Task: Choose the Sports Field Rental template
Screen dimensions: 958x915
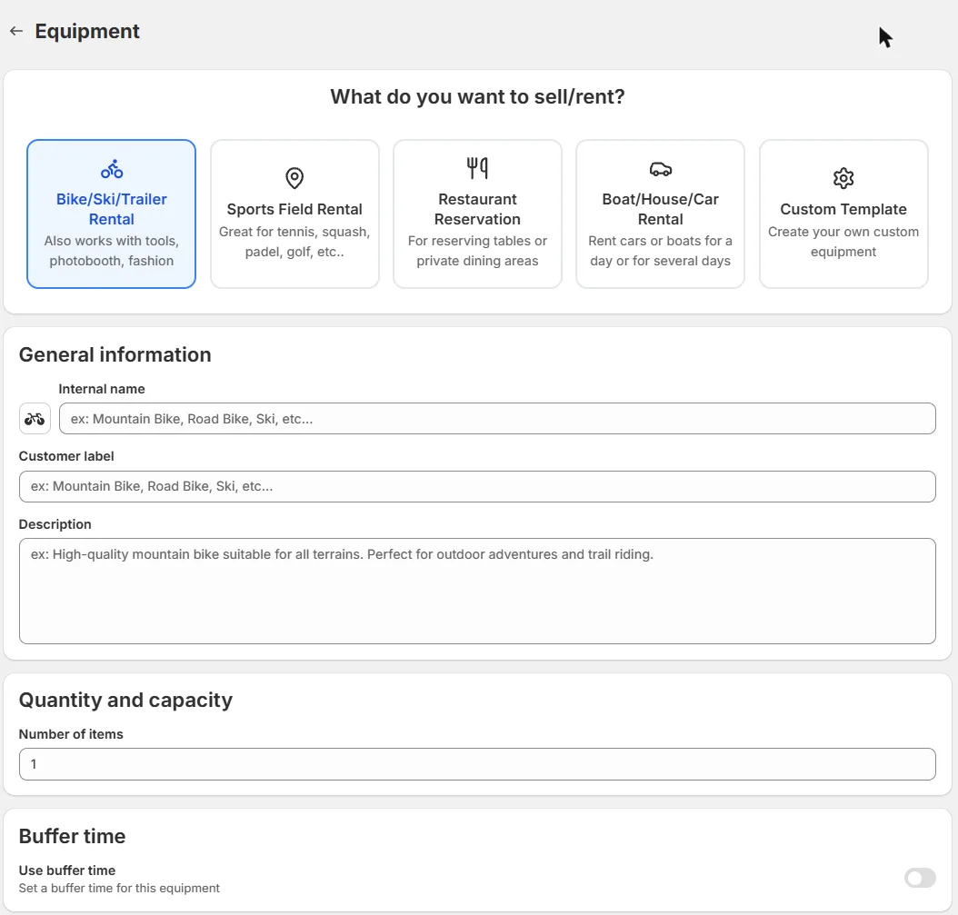Action: click(x=294, y=214)
